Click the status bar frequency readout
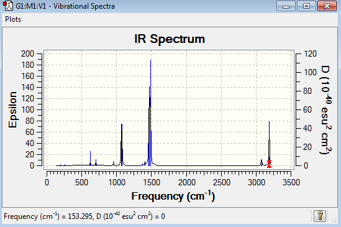This screenshot has height=227, width=341. tap(84, 216)
